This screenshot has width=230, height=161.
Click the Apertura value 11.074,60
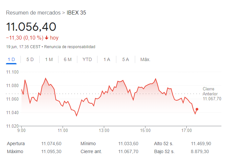[x=51, y=144]
